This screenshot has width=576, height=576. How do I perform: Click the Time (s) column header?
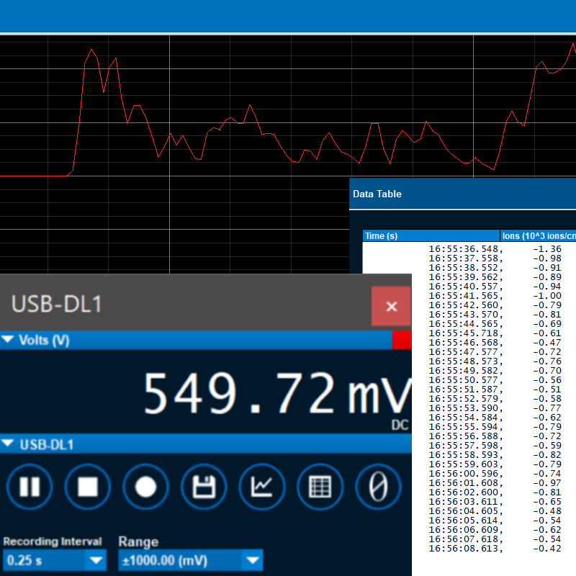(x=431, y=236)
